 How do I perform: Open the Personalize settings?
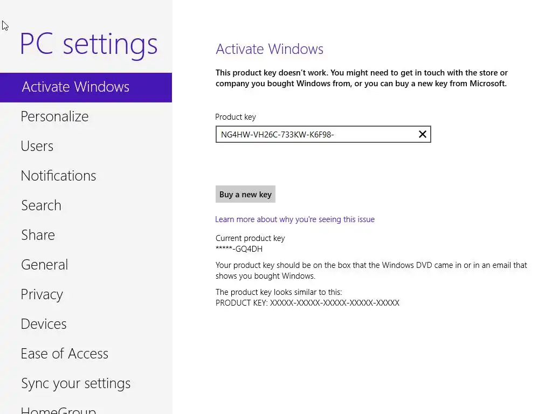coord(54,116)
